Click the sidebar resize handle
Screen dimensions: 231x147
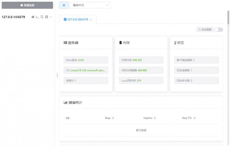pyautogui.click(x=57, y=75)
